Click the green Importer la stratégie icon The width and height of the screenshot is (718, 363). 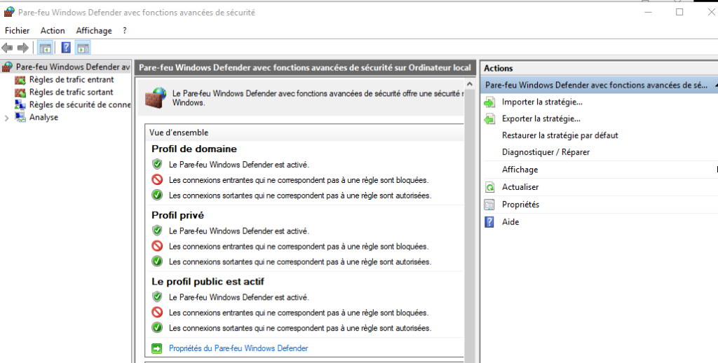point(489,102)
